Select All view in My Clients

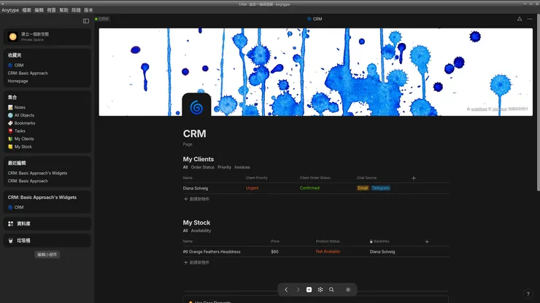coord(185,168)
